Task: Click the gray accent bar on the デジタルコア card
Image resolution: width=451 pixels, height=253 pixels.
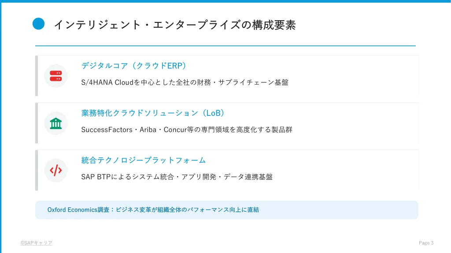Action: click(x=37, y=76)
